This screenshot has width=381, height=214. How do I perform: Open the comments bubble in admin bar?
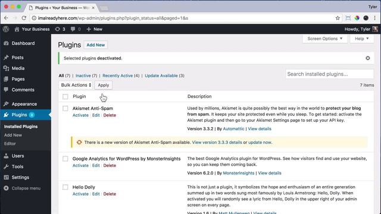[76, 29]
